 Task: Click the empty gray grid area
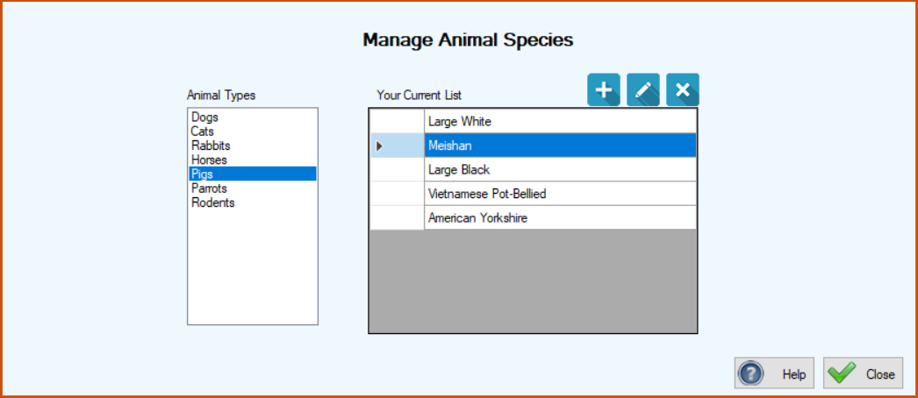pos(533,281)
